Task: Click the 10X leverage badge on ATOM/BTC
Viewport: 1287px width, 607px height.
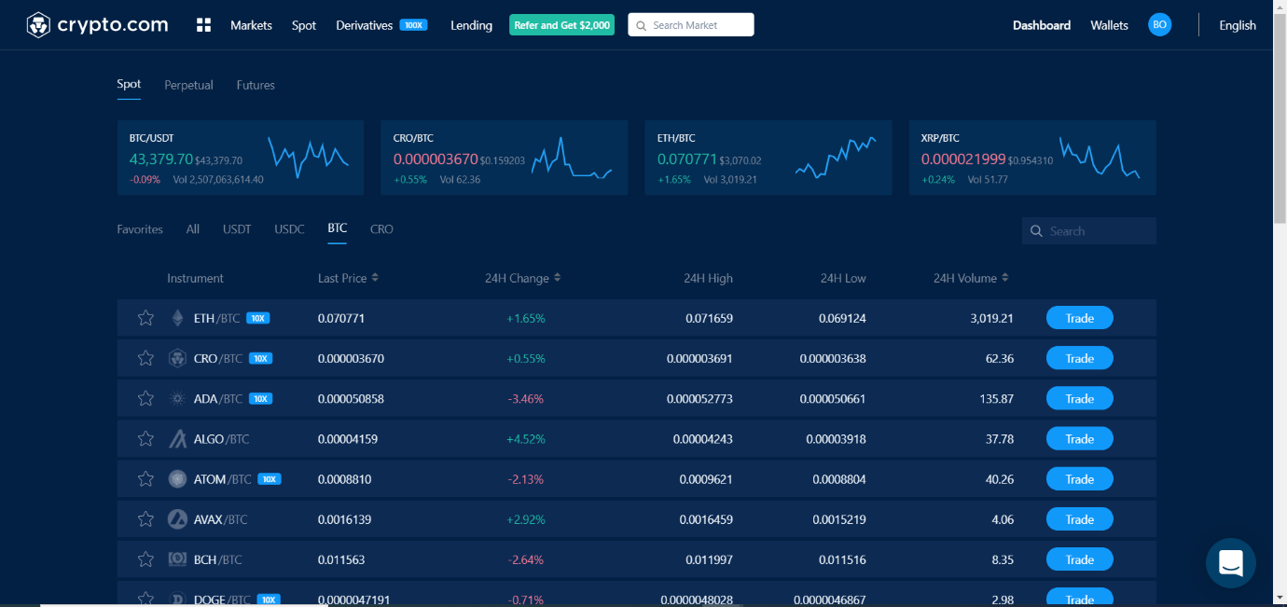Action: [x=270, y=479]
